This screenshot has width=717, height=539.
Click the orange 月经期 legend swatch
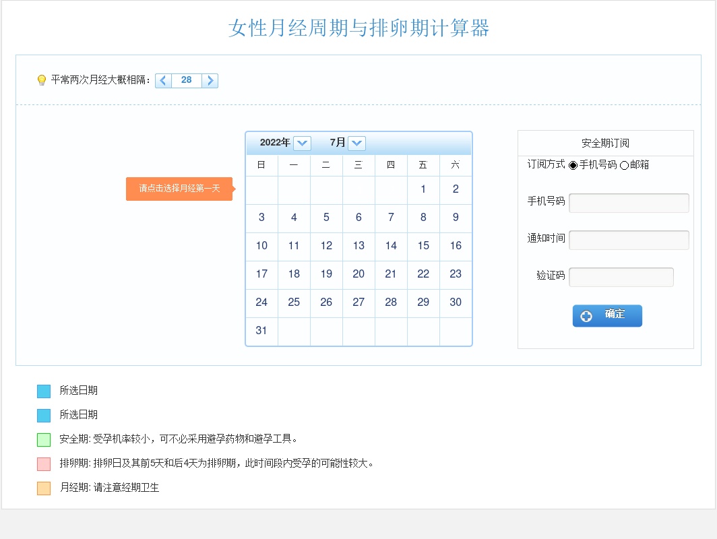(44, 488)
